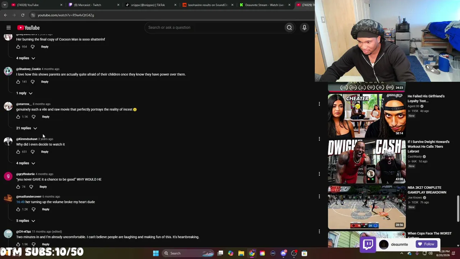Image resolution: width=460 pixels, height=259 pixels.
Task: Click the browser address bar URL
Action: pyautogui.click(x=66, y=15)
